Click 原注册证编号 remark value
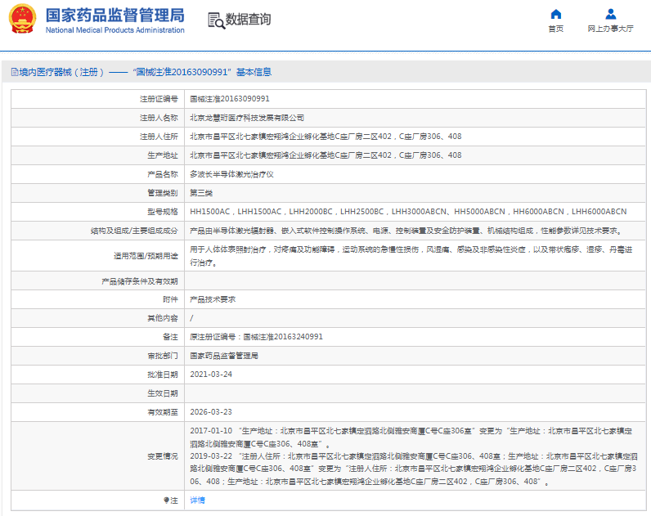The image size is (651, 516). coord(256,337)
